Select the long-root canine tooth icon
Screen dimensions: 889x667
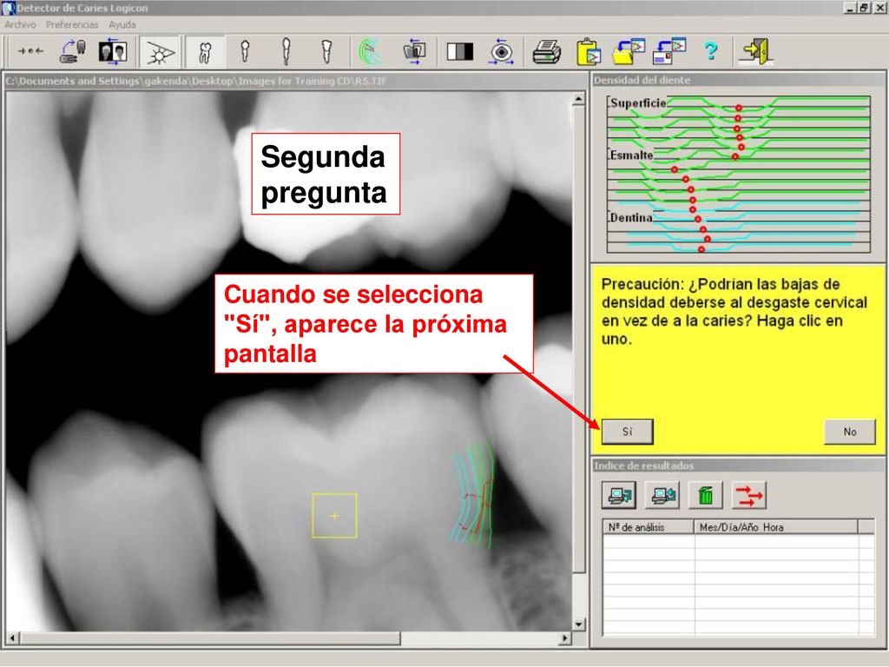286,51
